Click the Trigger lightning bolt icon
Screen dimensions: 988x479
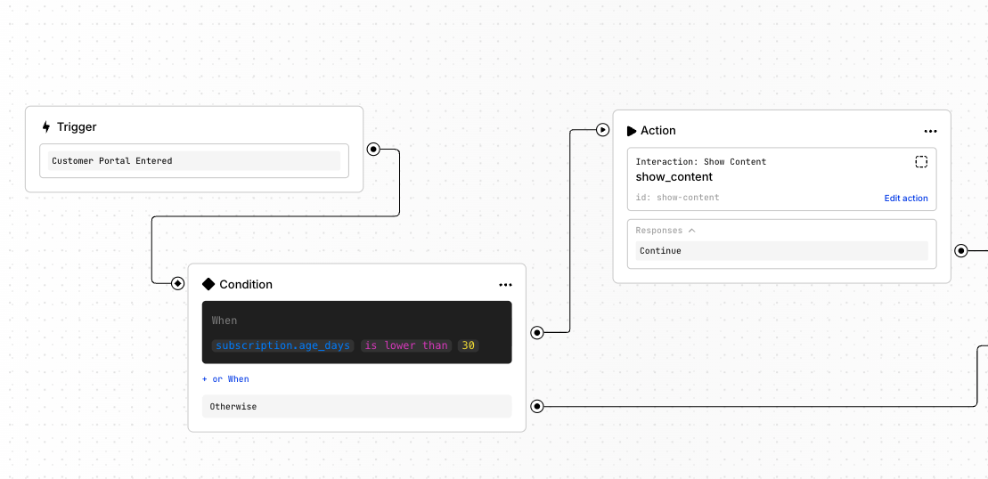point(46,127)
